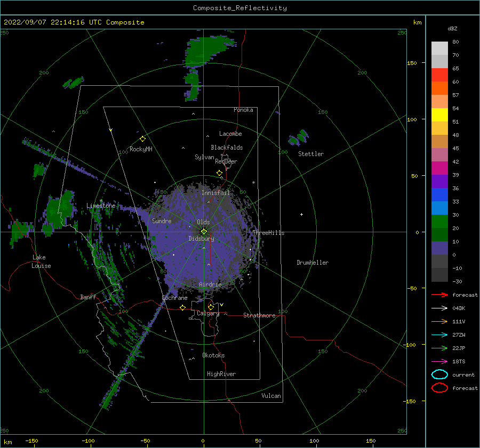Click the Didsbury town label
The height and width of the screenshot is (448, 480).
point(201,239)
